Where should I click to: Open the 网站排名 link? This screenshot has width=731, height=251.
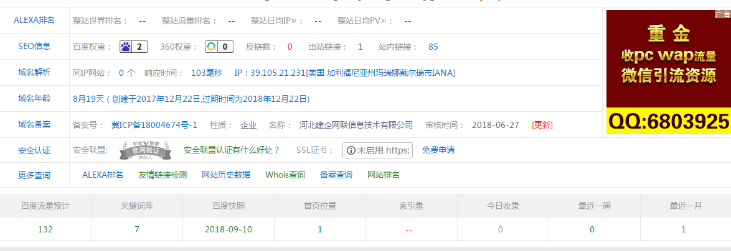pos(384,175)
